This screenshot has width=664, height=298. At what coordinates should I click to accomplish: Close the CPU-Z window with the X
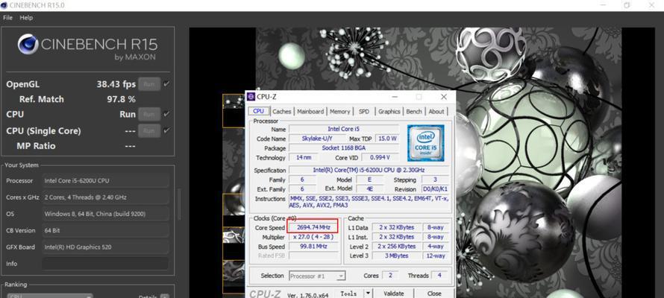(444, 97)
